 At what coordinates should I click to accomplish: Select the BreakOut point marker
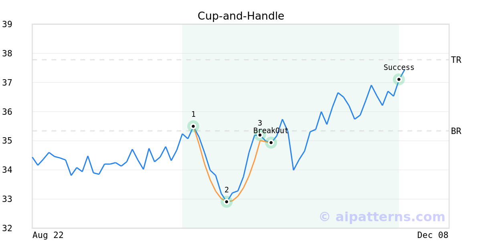[271, 142]
